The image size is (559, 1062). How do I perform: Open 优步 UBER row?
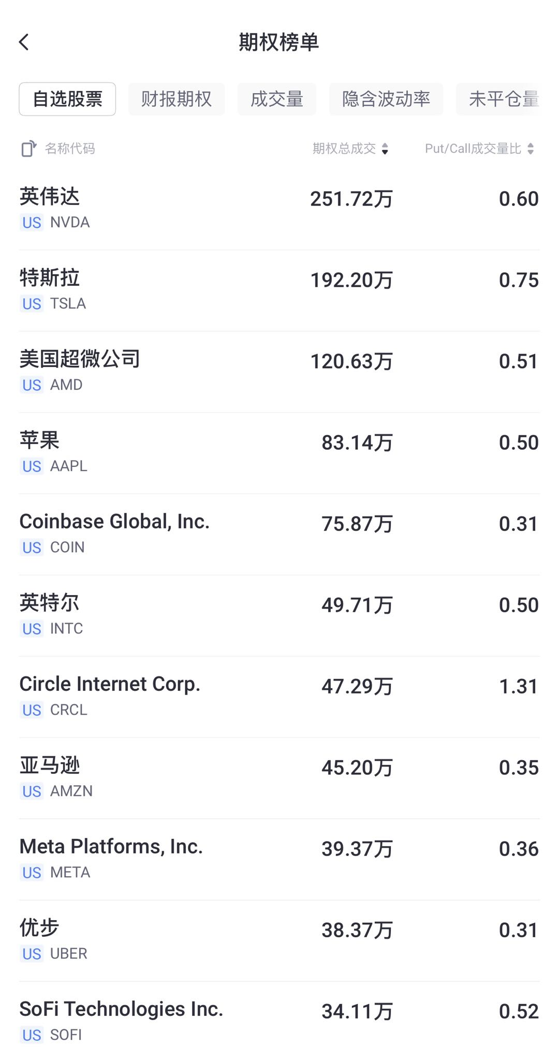click(279, 940)
